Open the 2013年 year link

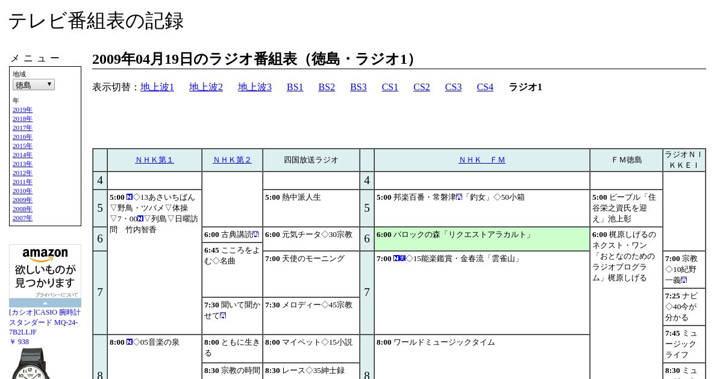point(22,164)
